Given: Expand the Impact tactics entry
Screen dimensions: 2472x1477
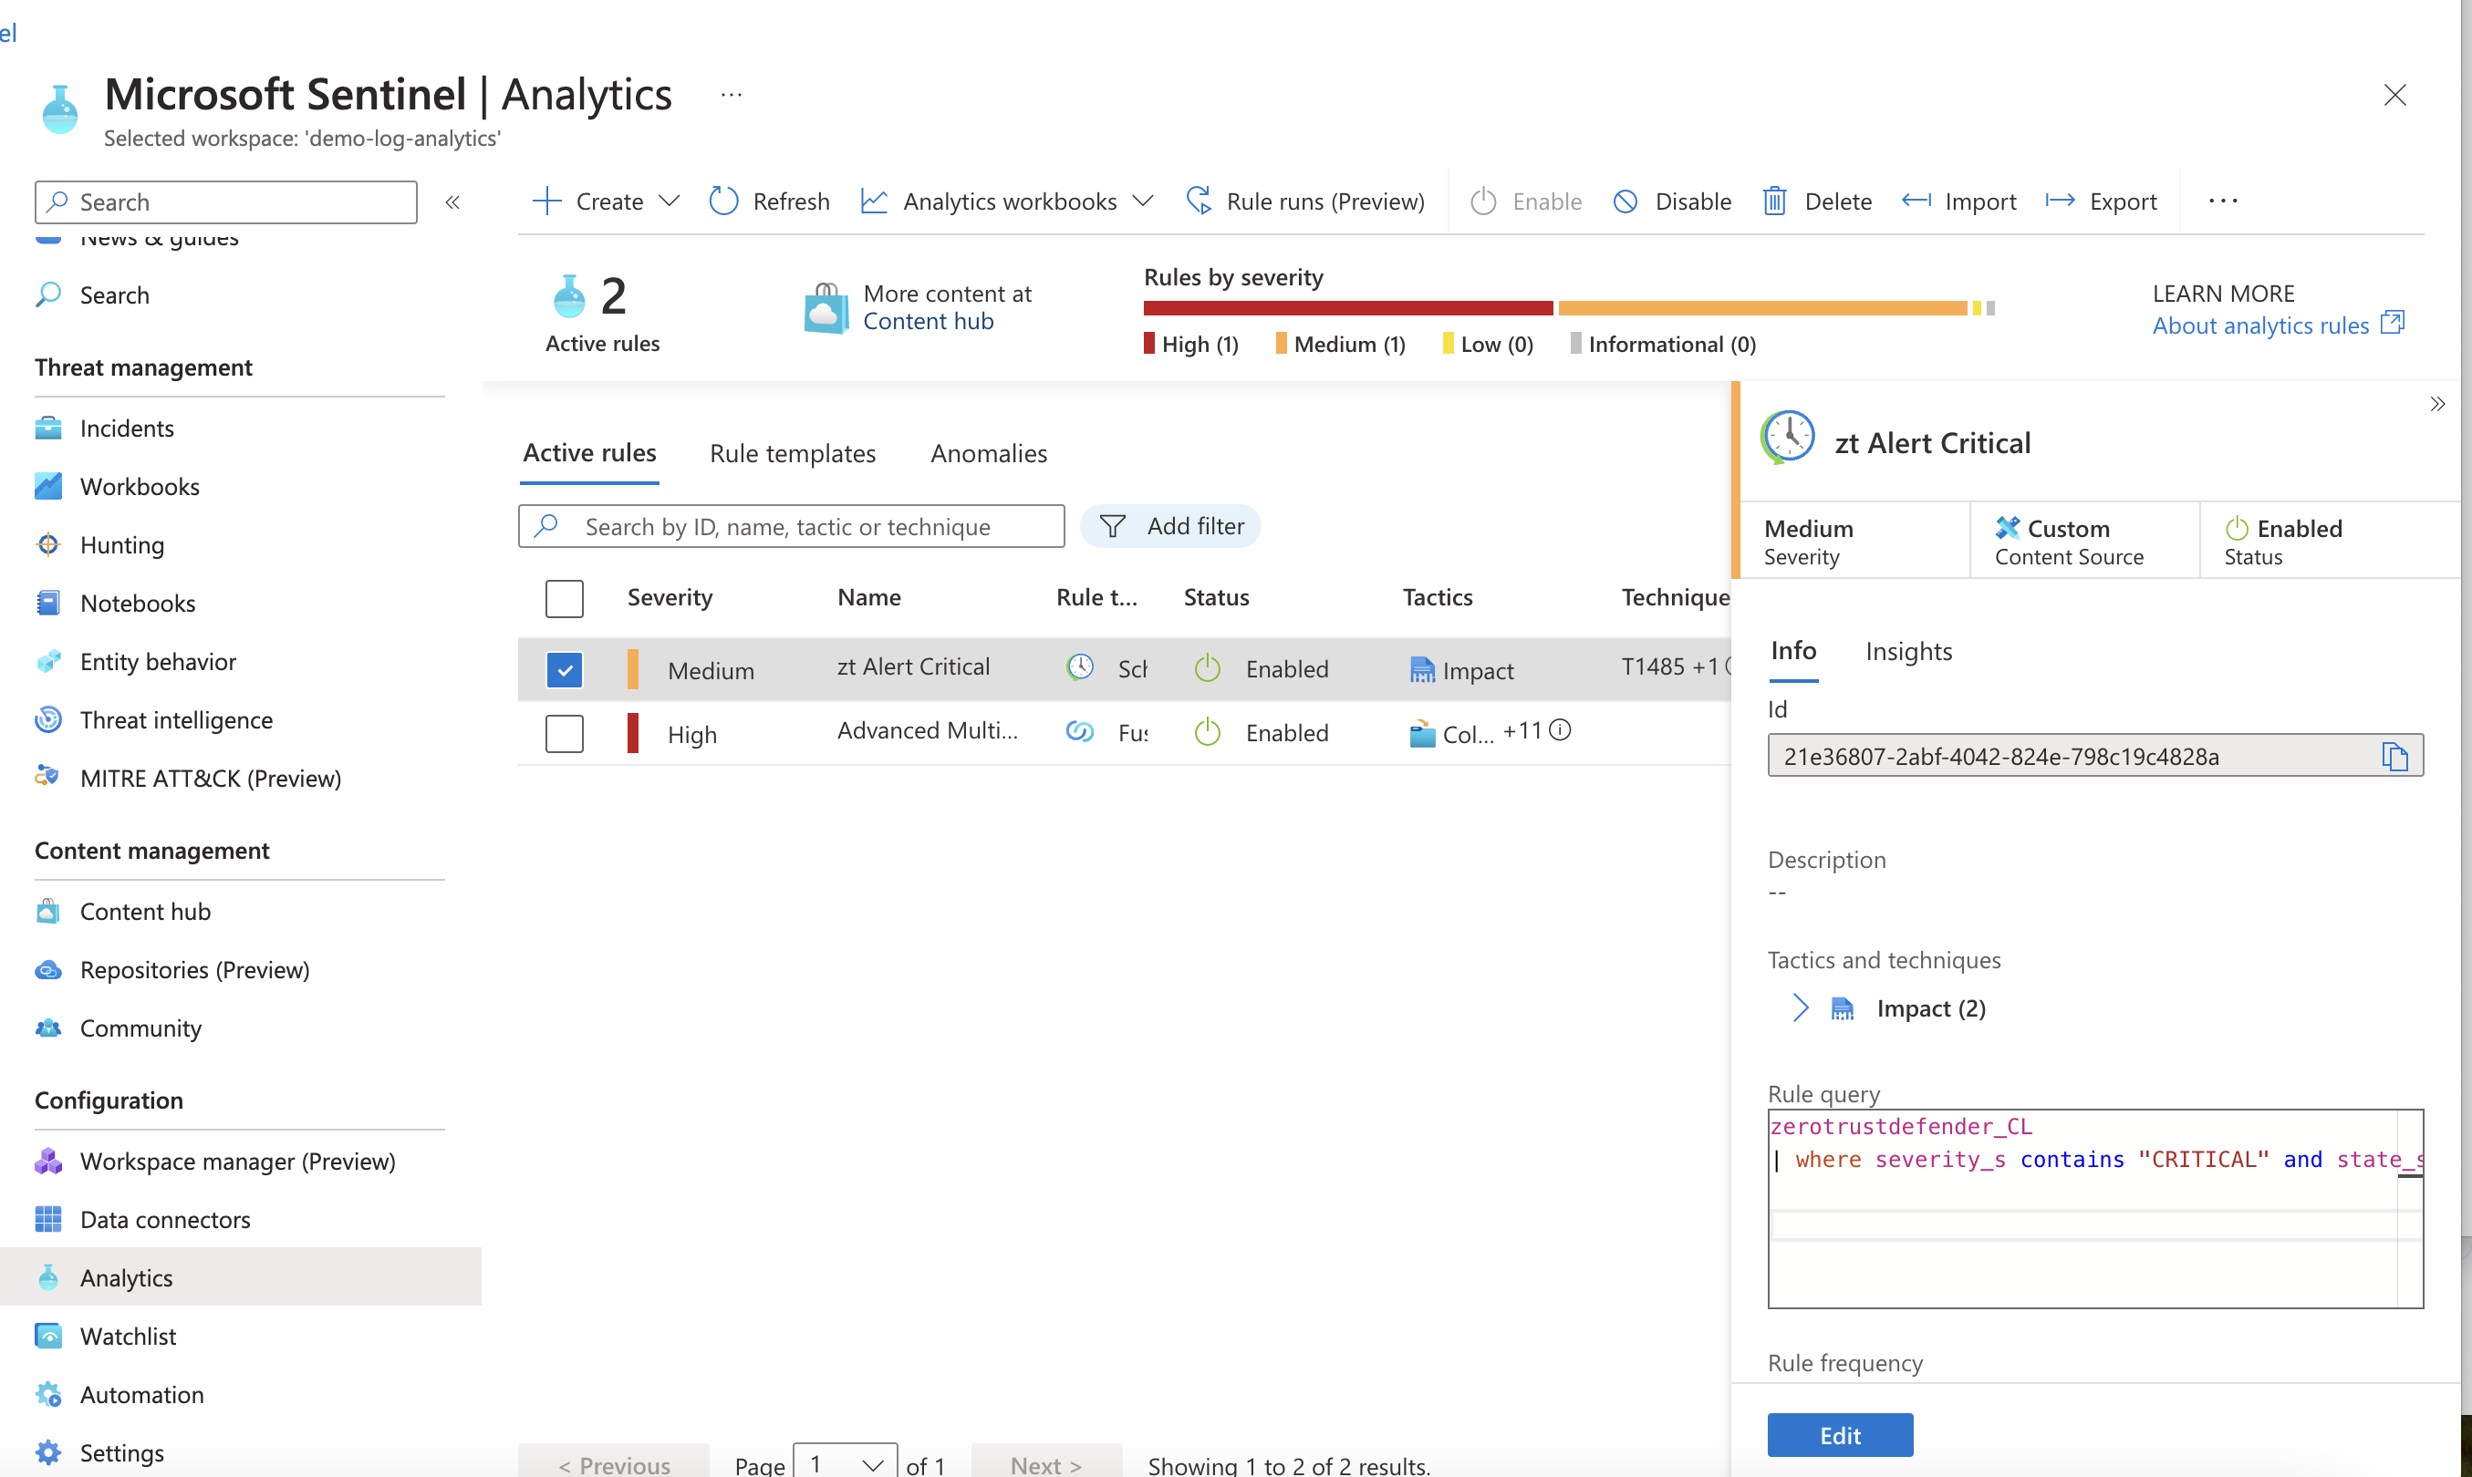Looking at the screenshot, I should pos(1800,1007).
